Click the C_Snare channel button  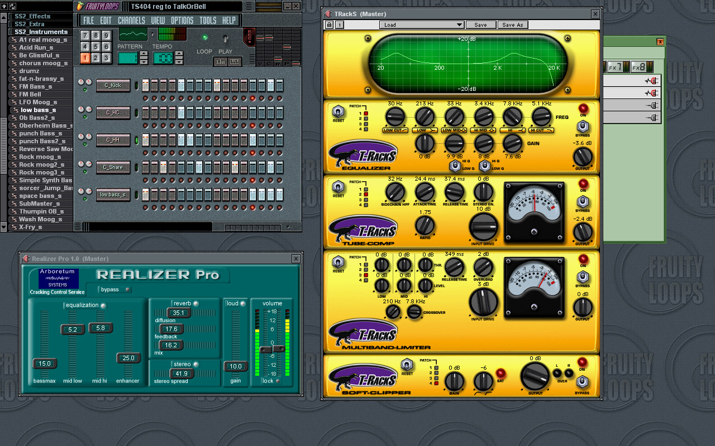coord(113,167)
